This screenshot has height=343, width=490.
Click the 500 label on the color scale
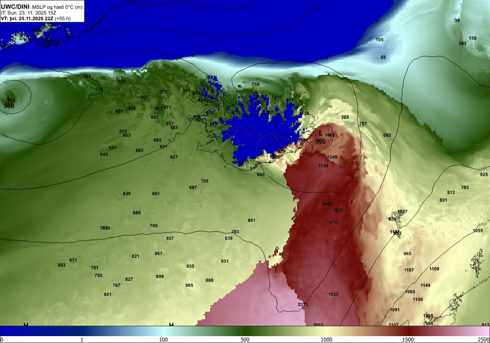245,340
